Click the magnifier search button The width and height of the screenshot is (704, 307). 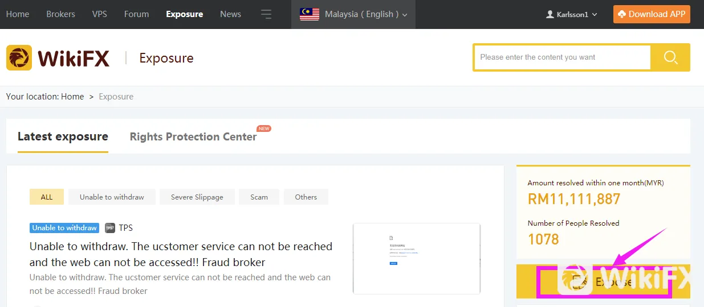point(670,57)
